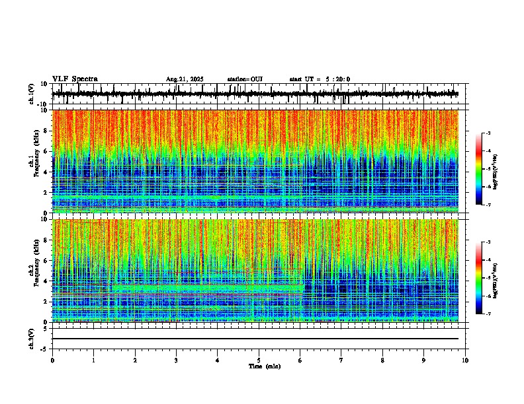Click time axis tick label "3"
524x404 pixels.
tap(176, 360)
